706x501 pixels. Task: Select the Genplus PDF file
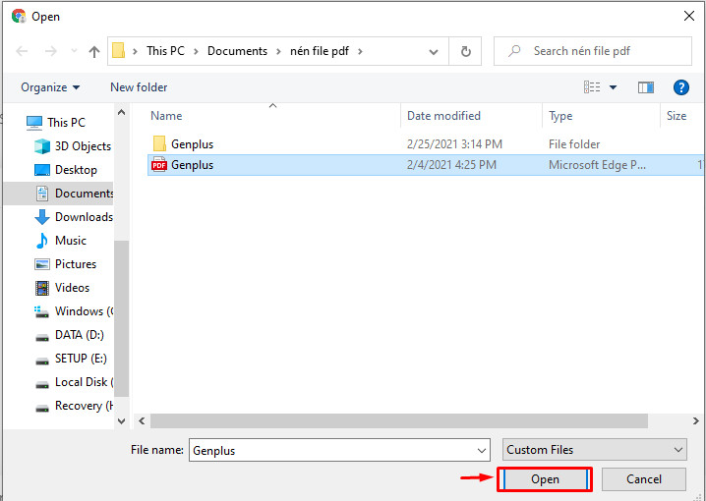point(425,165)
